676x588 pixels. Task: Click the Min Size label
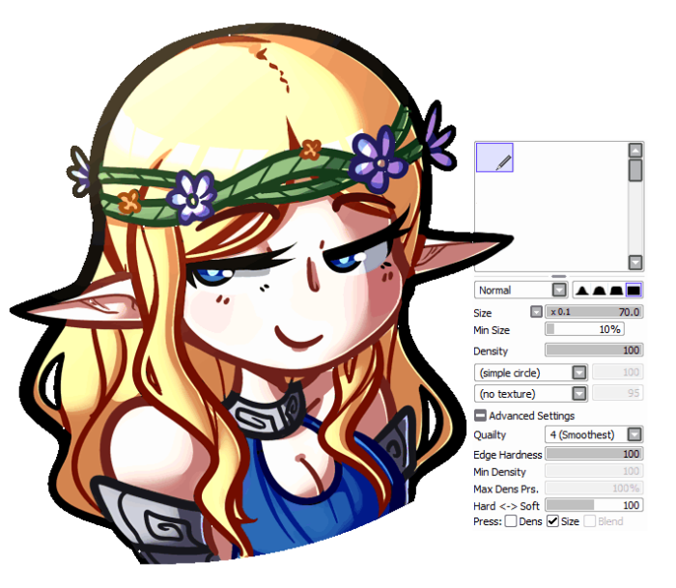(x=492, y=330)
